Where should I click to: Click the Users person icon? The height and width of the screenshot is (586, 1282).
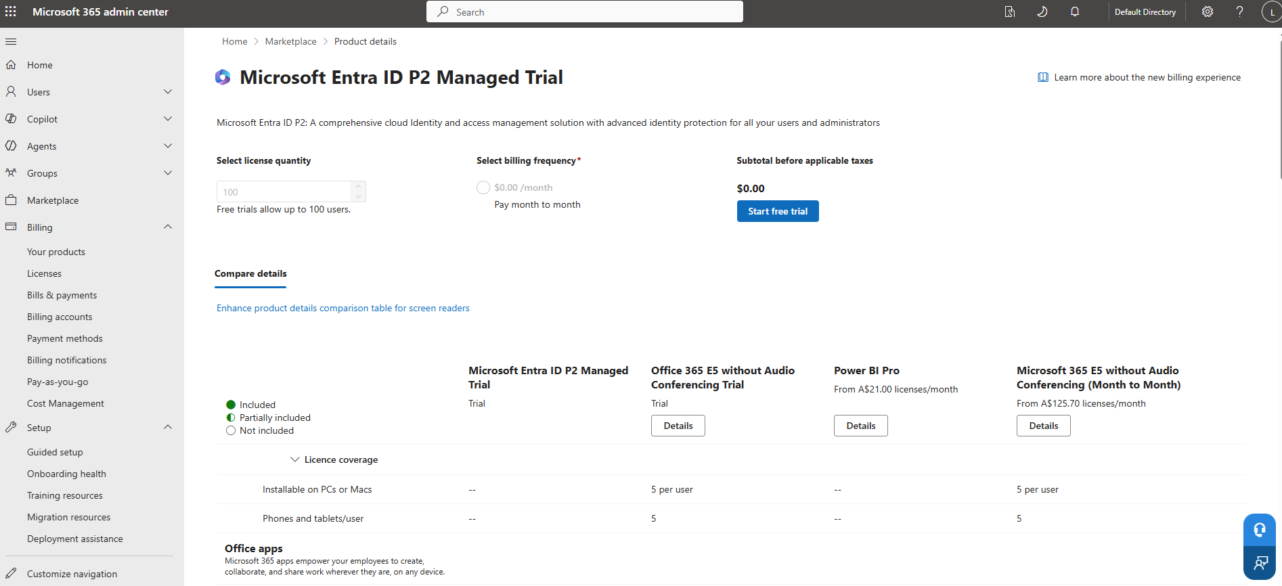(11, 91)
